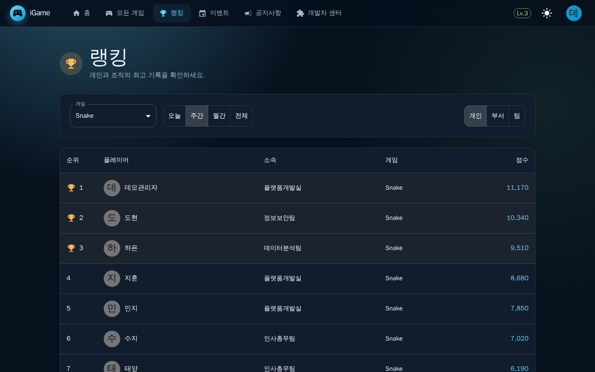The width and height of the screenshot is (595, 372).
Task: Click 태양's avatar circle
Action: click(x=112, y=367)
